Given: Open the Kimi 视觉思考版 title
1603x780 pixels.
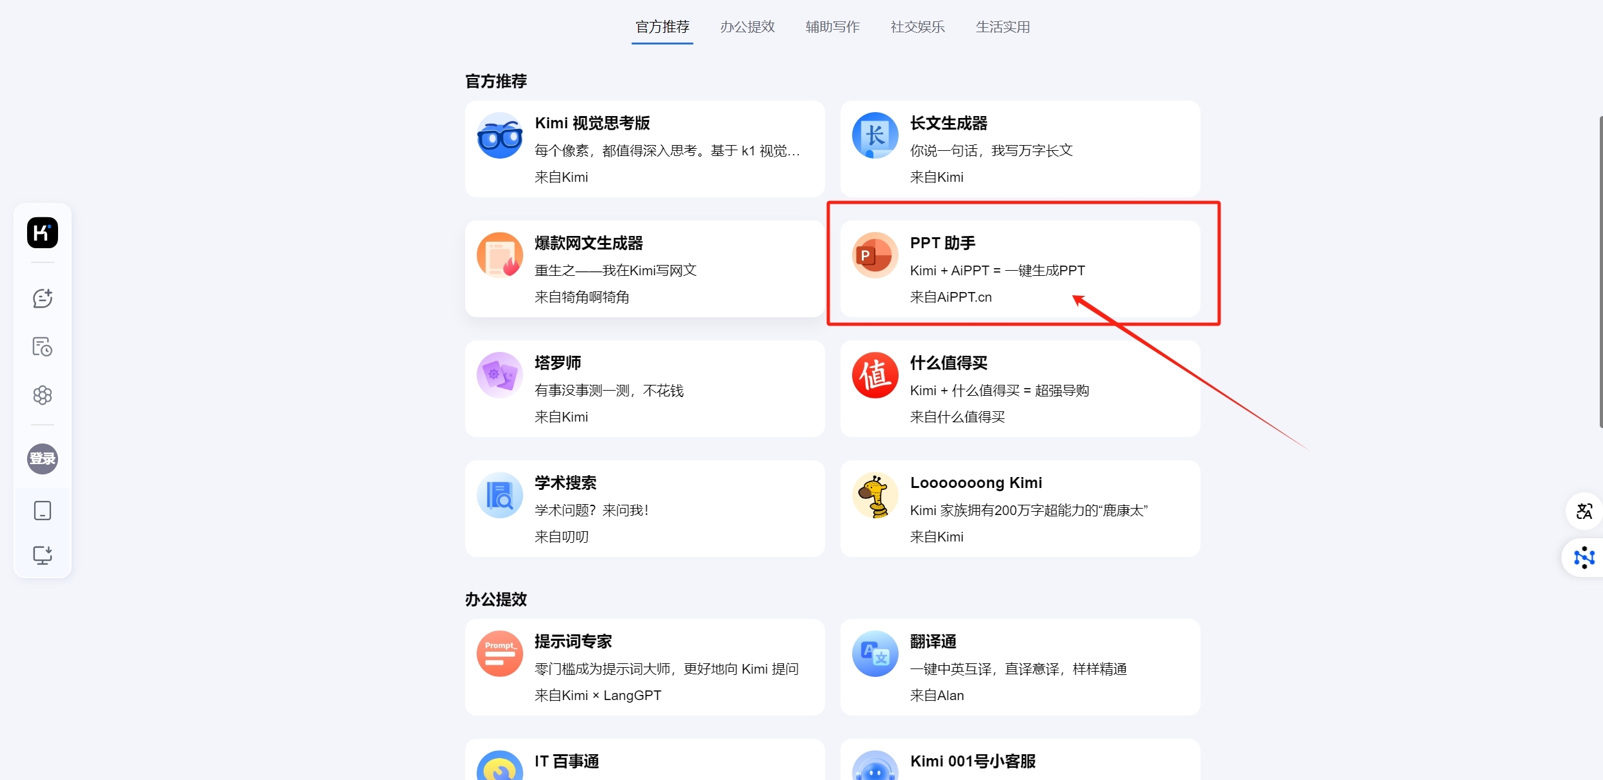Looking at the screenshot, I should [592, 123].
